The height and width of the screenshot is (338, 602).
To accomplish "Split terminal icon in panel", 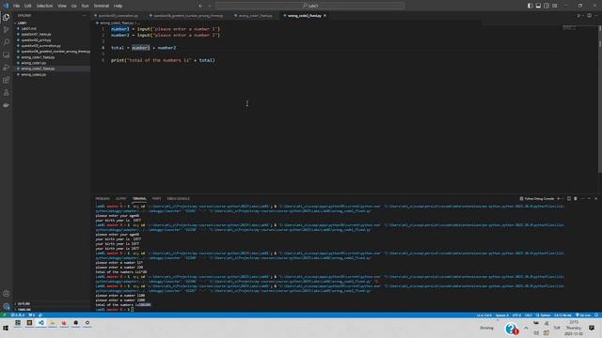I will (x=568, y=198).
